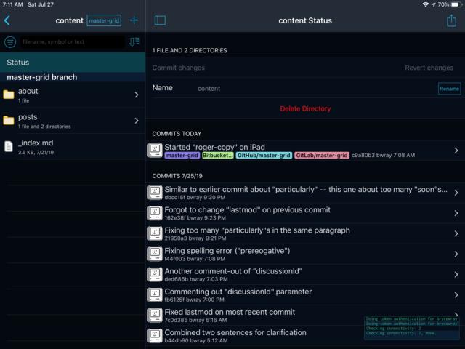This screenshot has width=465, height=349.
Task: Tap Revert changes
Action: tap(429, 68)
